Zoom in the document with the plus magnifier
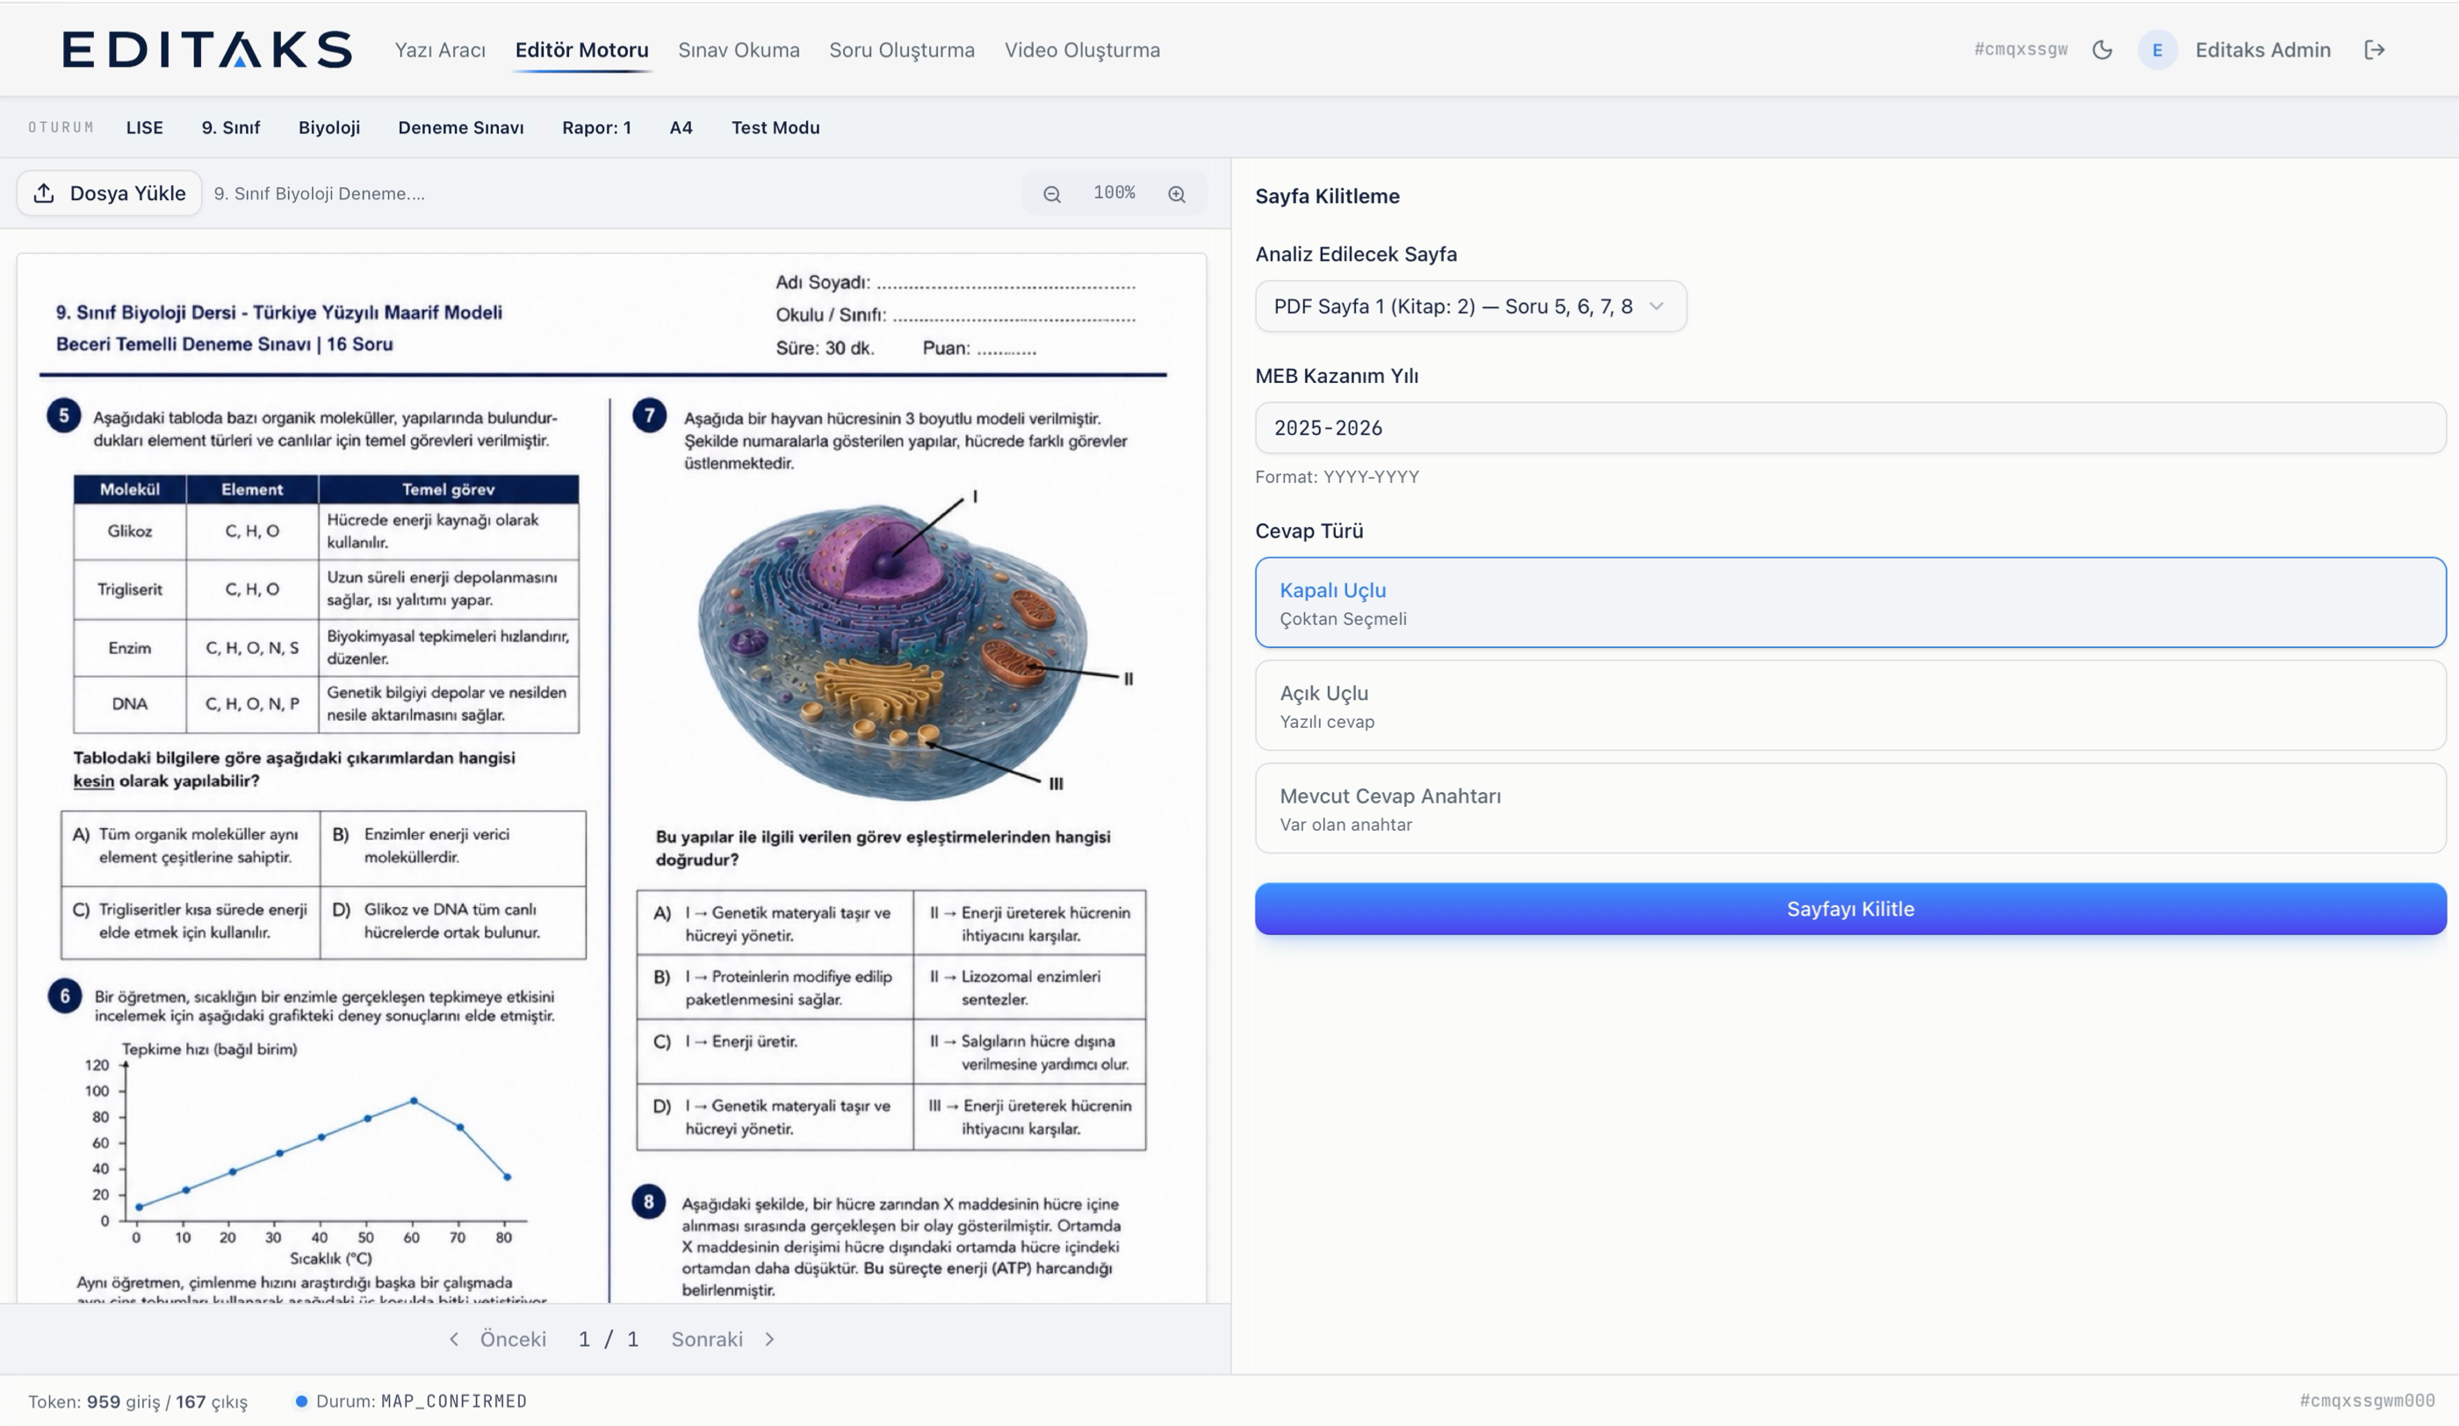This screenshot has height=1426, width=2459. [x=1177, y=193]
